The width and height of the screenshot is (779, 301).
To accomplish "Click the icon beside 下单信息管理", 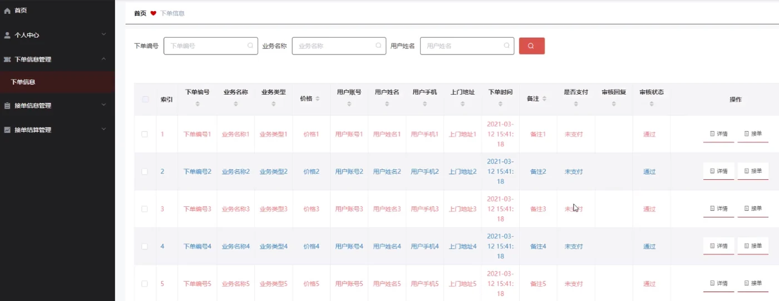I will click(x=7, y=60).
